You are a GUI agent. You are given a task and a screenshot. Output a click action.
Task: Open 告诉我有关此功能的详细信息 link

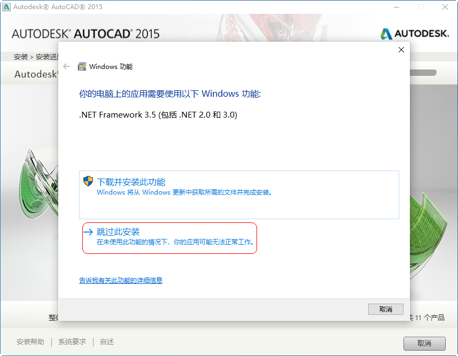pos(121,280)
